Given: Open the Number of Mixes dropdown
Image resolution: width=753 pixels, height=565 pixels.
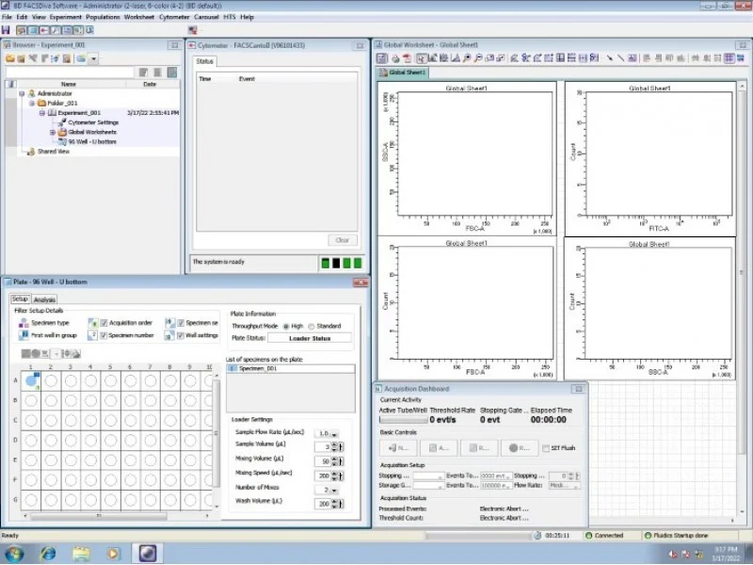Looking at the screenshot, I should click(x=334, y=490).
